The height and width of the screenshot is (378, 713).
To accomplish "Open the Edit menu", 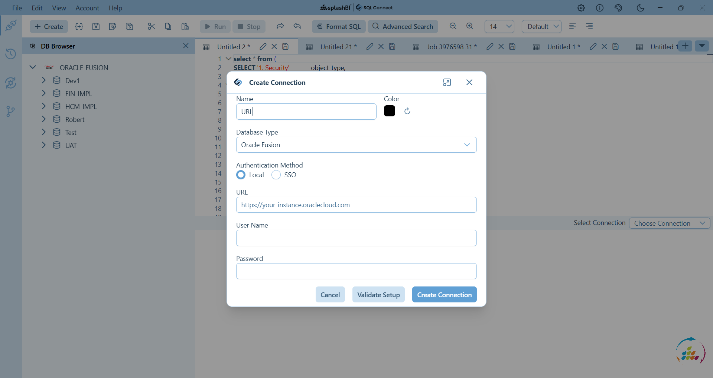I will click(37, 8).
